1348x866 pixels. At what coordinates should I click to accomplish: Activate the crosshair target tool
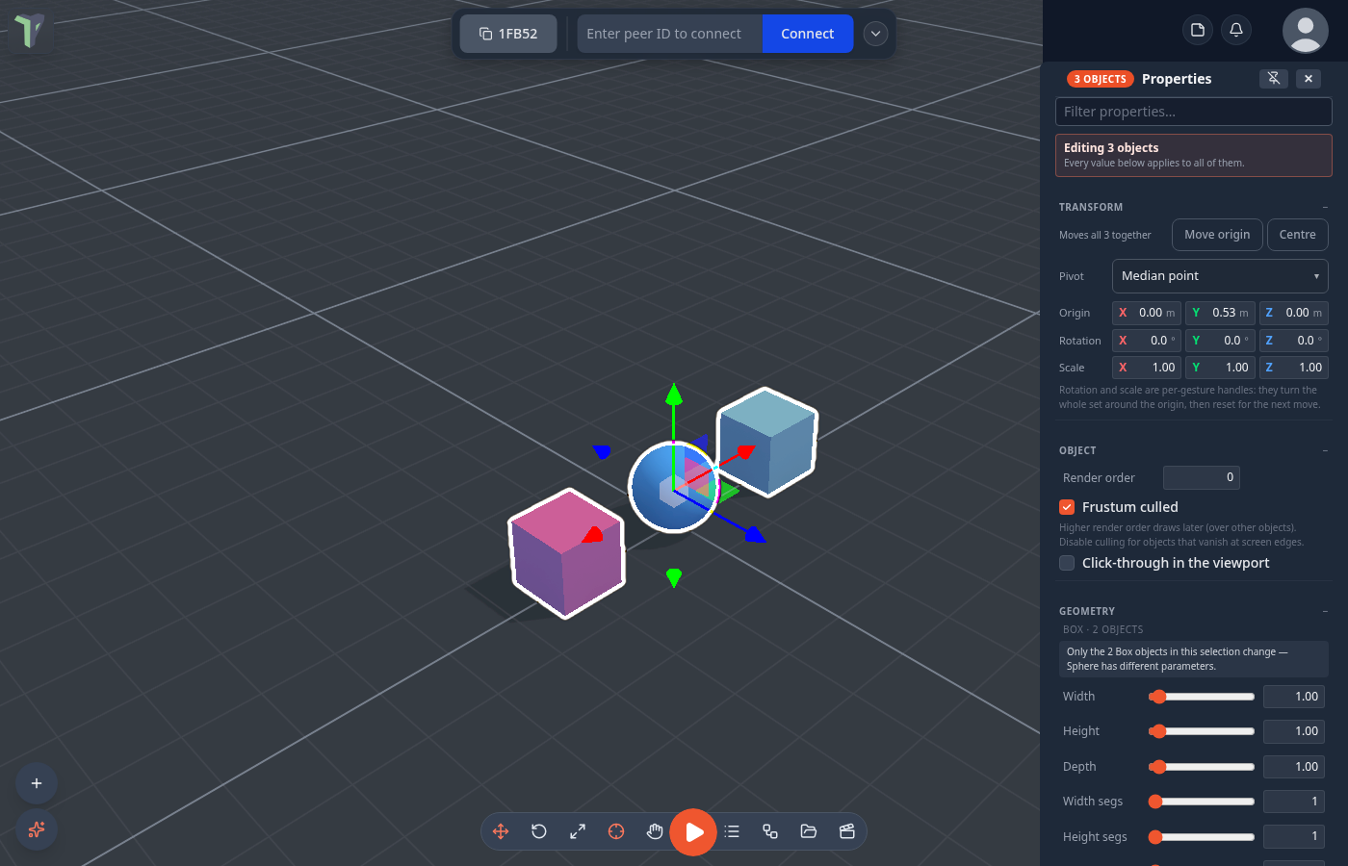616,831
